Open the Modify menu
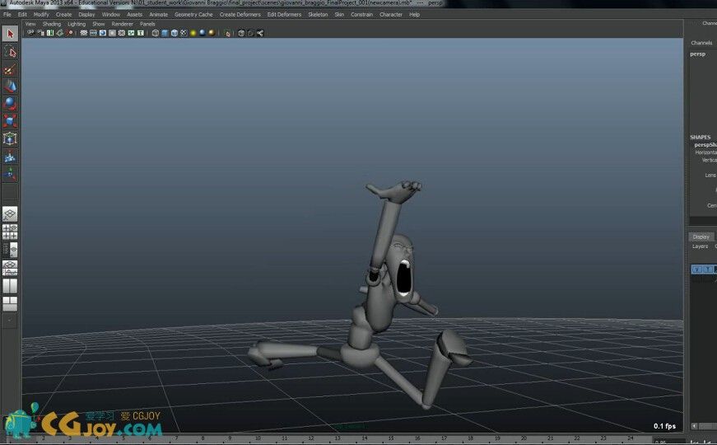 pos(41,14)
